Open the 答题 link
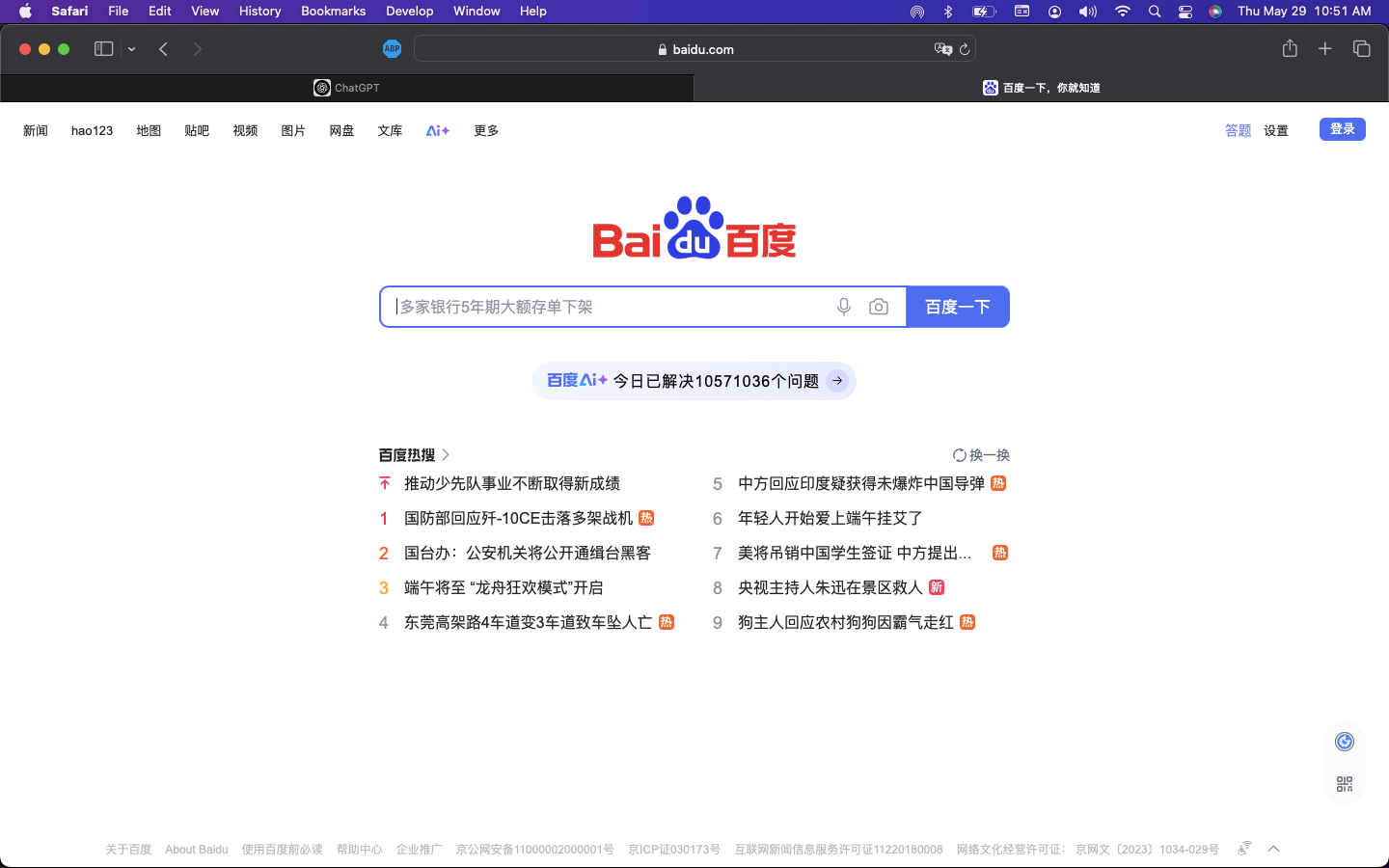The width and height of the screenshot is (1389, 868). tap(1238, 130)
